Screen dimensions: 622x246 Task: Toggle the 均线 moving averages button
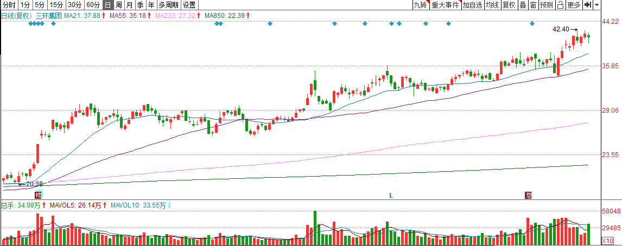tap(492, 5)
